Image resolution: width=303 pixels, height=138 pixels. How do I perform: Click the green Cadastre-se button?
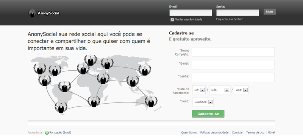click(x=208, y=114)
